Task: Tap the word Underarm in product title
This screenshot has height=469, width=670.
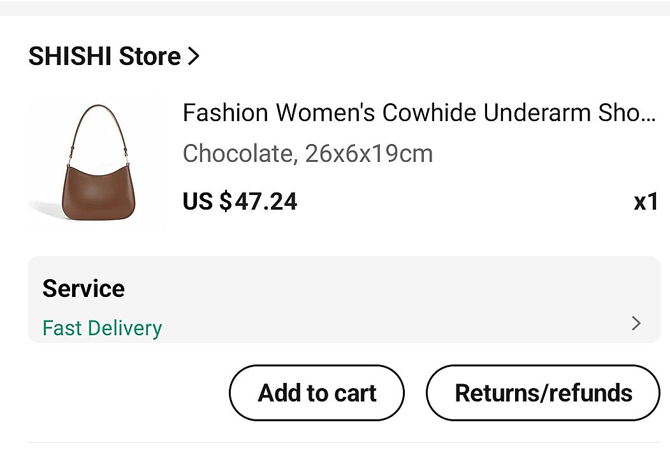Action: [x=537, y=113]
